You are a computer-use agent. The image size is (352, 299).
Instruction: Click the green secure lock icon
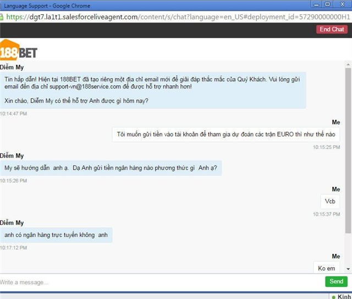click(4, 16)
